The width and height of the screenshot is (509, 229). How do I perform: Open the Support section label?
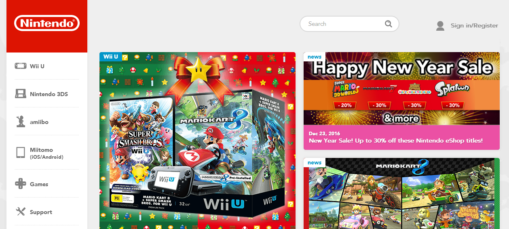pos(41,212)
